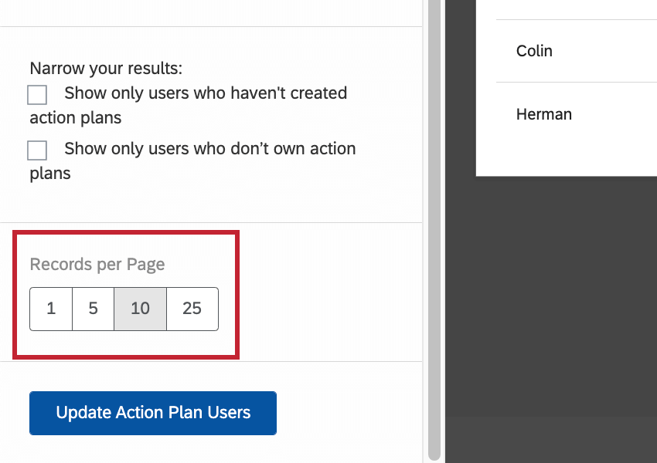657x463 pixels.
Task: Select 10 records per page
Action: (140, 309)
